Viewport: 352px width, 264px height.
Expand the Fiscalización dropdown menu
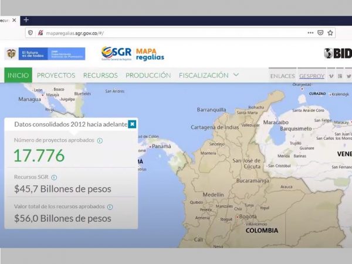click(x=209, y=75)
